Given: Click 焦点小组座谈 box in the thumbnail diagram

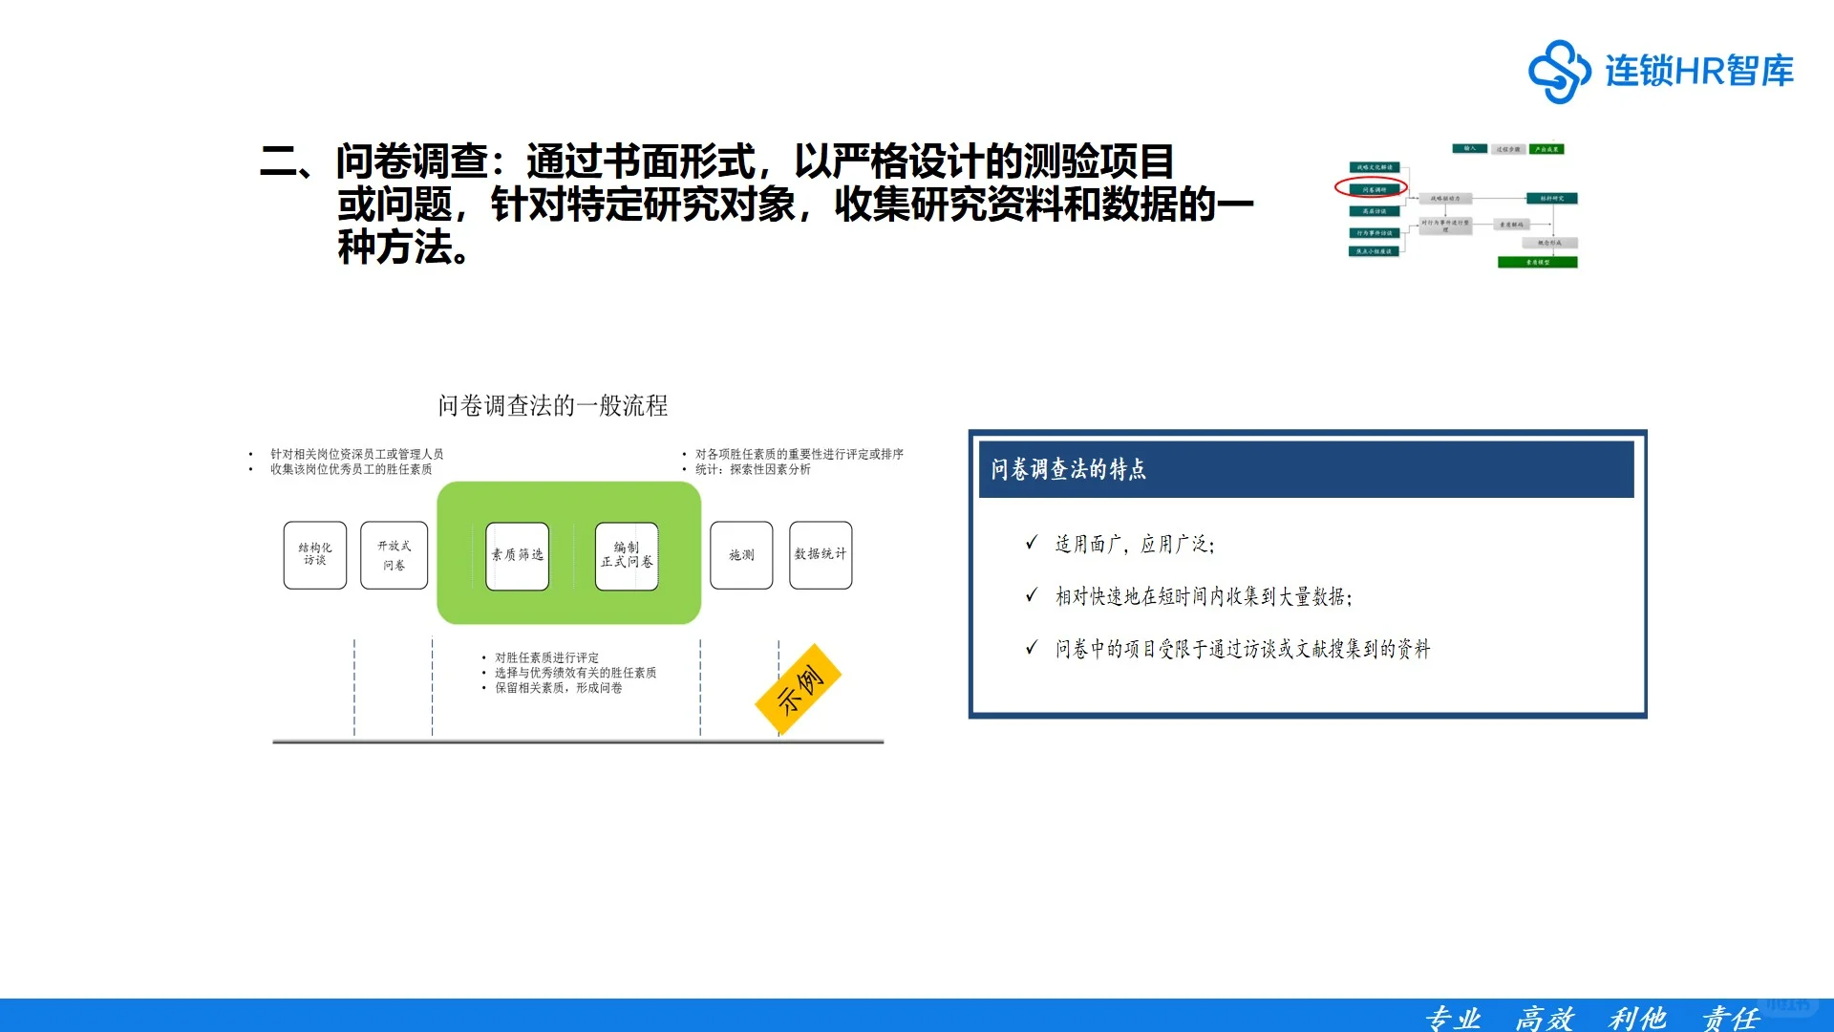Looking at the screenshot, I should 1374,251.
